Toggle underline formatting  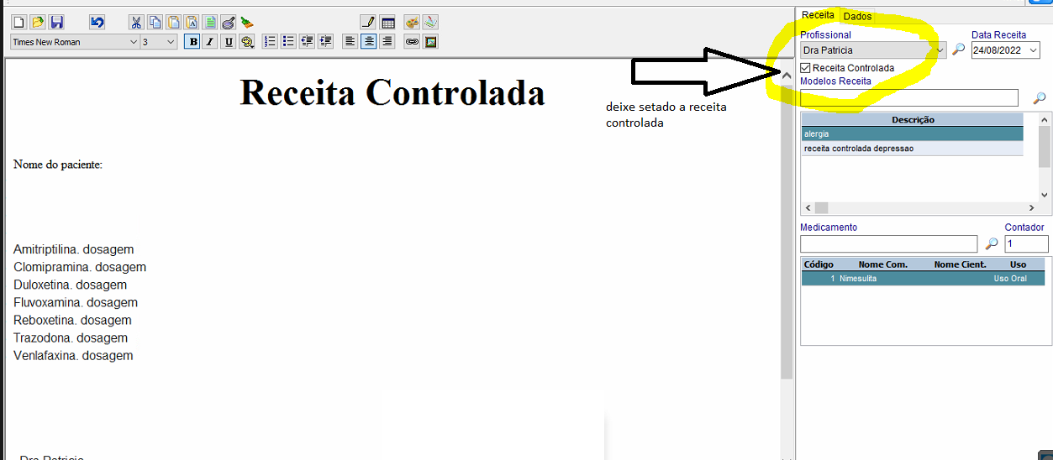[228, 41]
